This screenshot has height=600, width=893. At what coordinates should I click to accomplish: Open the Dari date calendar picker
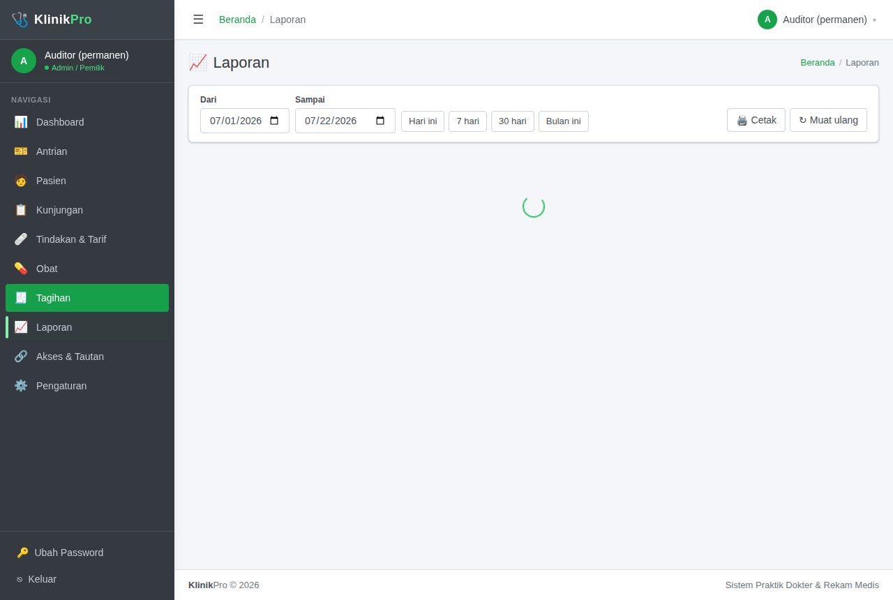coord(274,121)
